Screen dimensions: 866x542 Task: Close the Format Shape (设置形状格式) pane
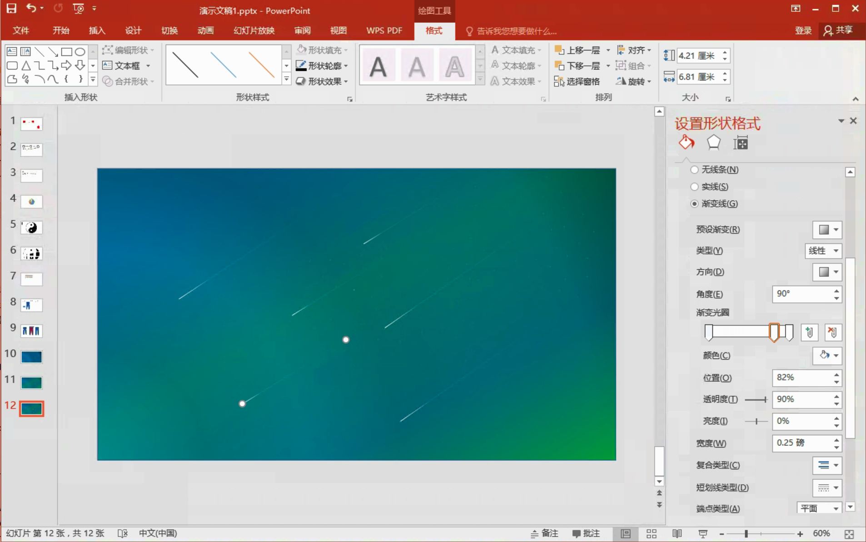pyautogui.click(x=853, y=121)
